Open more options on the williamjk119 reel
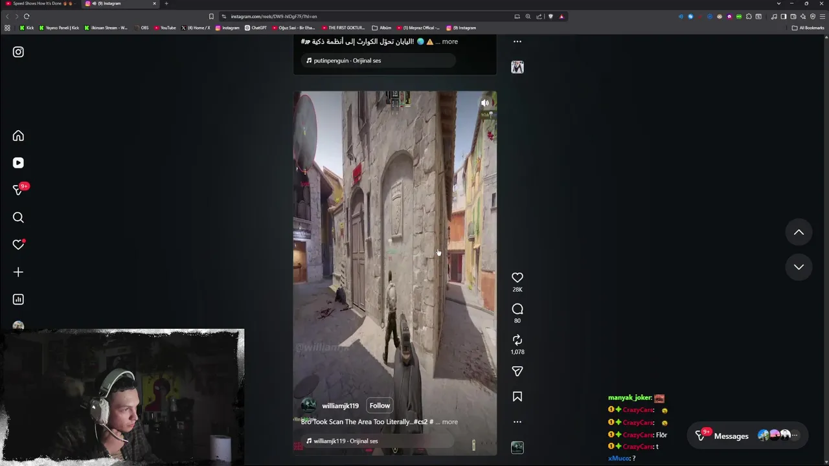Viewport: 829px width, 466px height. 517,422
